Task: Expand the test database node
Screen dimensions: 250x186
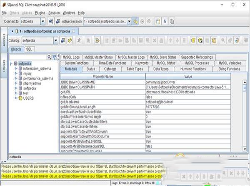Action: [x=16, y=93]
